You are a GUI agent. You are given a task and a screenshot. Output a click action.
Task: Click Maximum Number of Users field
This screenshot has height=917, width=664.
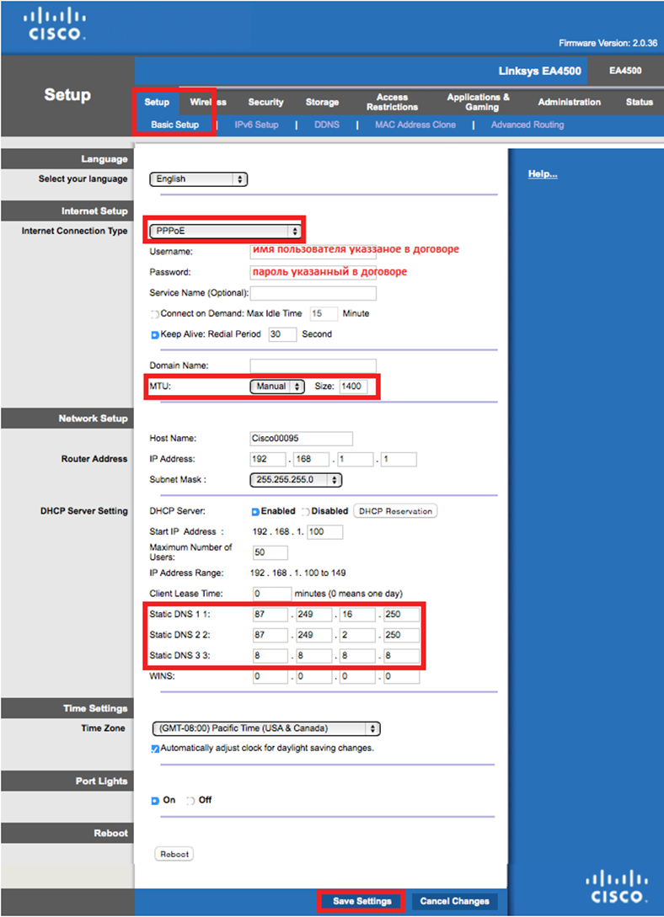(270, 552)
